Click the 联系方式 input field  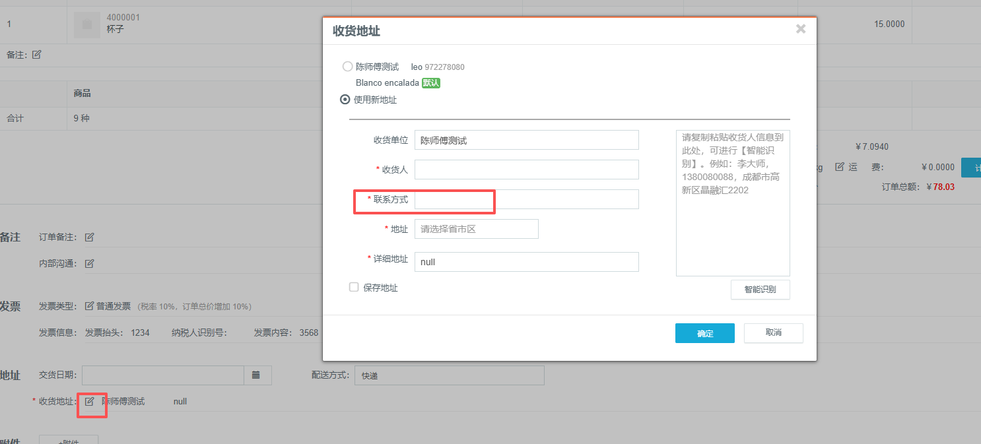pos(527,199)
